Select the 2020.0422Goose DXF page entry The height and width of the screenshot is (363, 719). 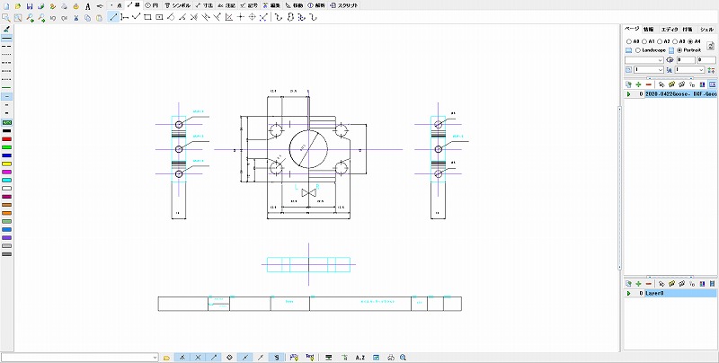[x=679, y=93]
